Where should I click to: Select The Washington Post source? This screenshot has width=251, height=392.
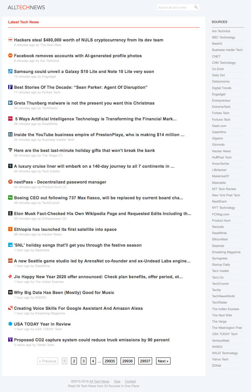point(227,328)
